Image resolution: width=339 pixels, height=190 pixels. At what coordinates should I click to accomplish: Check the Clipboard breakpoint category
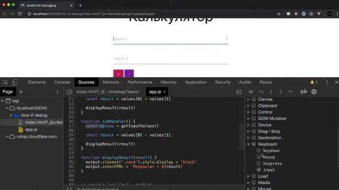point(254,106)
